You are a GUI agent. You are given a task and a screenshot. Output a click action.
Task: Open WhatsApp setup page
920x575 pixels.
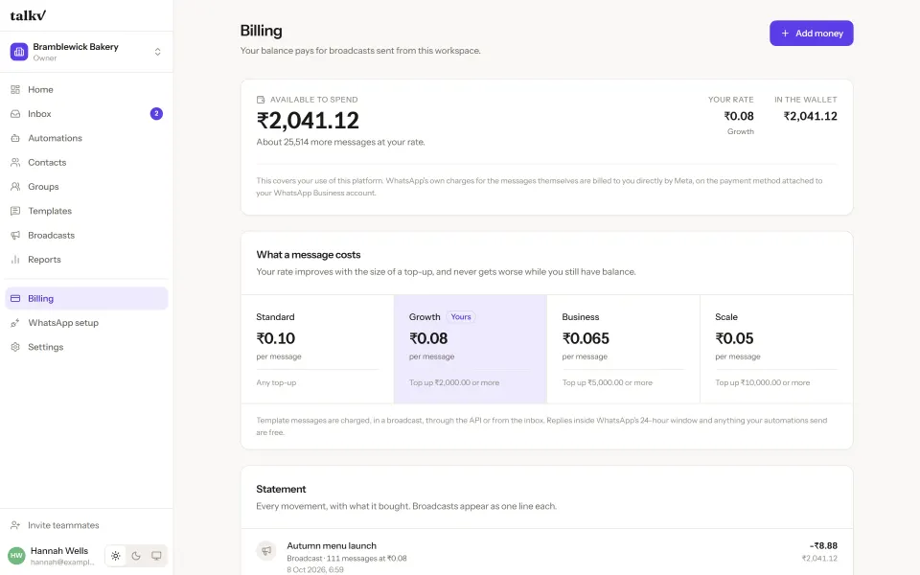(86, 323)
